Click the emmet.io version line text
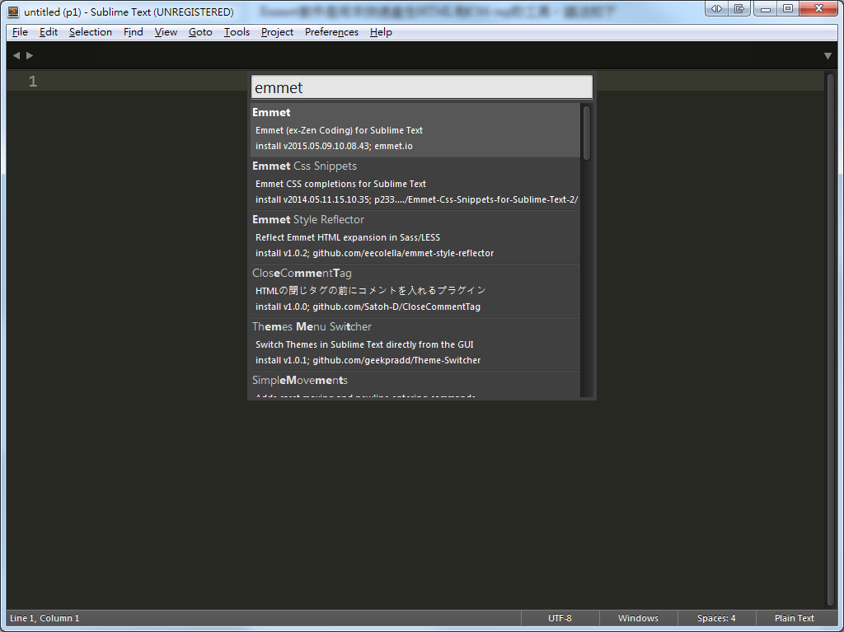 click(x=334, y=146)
